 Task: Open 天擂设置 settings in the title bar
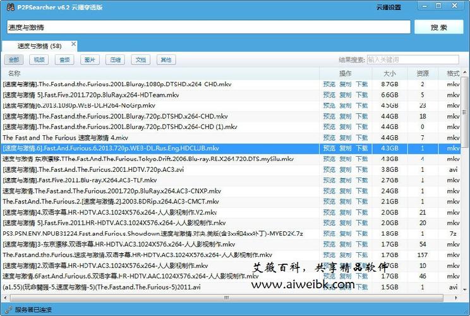[x=389, y=8]
